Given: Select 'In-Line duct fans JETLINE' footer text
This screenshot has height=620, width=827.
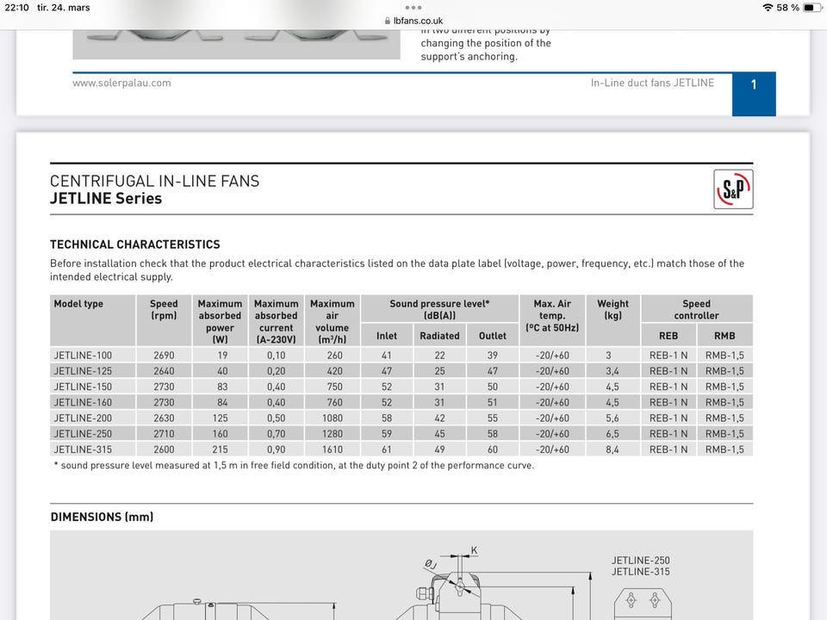Looking at the screenshot, I should (x=652, y=83).
